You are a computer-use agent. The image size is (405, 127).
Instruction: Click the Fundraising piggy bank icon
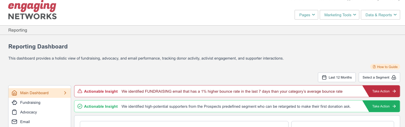tap(14, 103)
